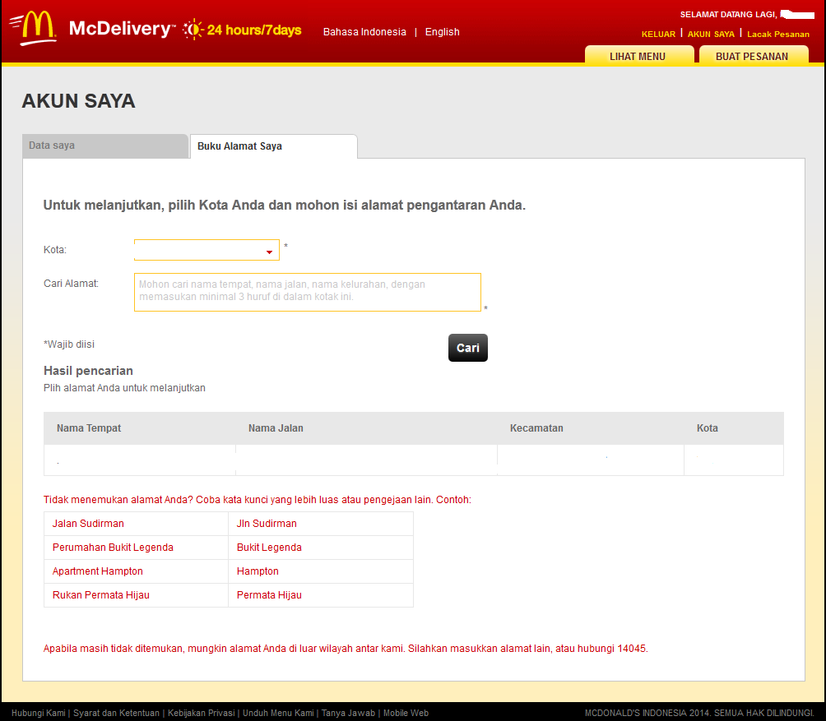Screen dimensions: 826x721
Task: Switch language to English
Action: click(x=442, y=32)
